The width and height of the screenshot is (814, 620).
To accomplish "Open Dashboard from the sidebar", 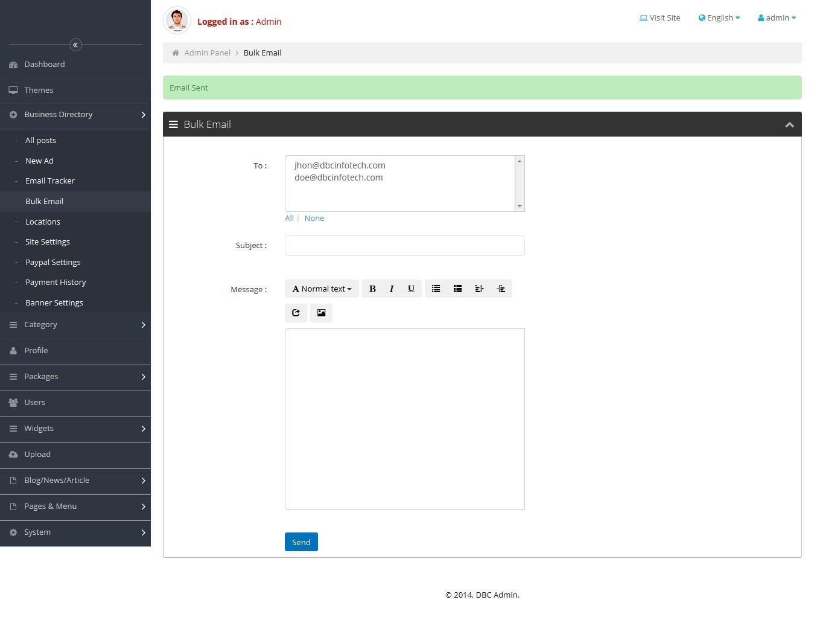I will click(x=75, y=65).
